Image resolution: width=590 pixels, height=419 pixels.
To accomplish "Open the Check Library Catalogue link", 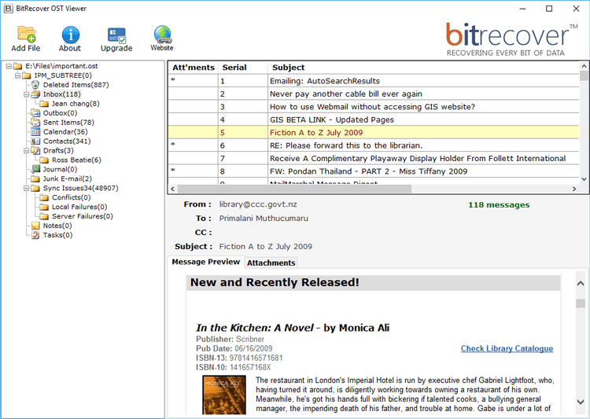I will pos(507,348).
